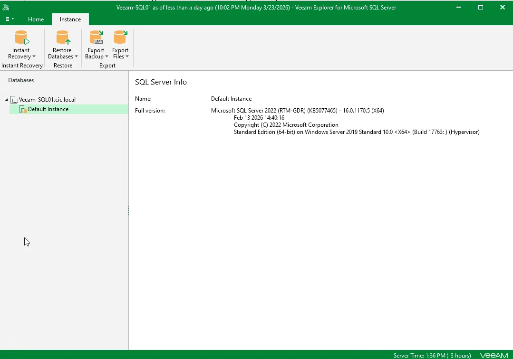Click the Standard Edition (64-bit) line
Screen dimensions: 513x359
point(357,132)
